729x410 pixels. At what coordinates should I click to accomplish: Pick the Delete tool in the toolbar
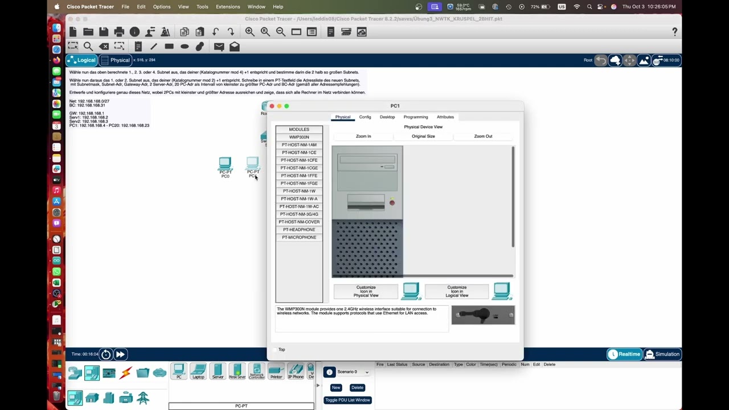click(x=104, y=46)
